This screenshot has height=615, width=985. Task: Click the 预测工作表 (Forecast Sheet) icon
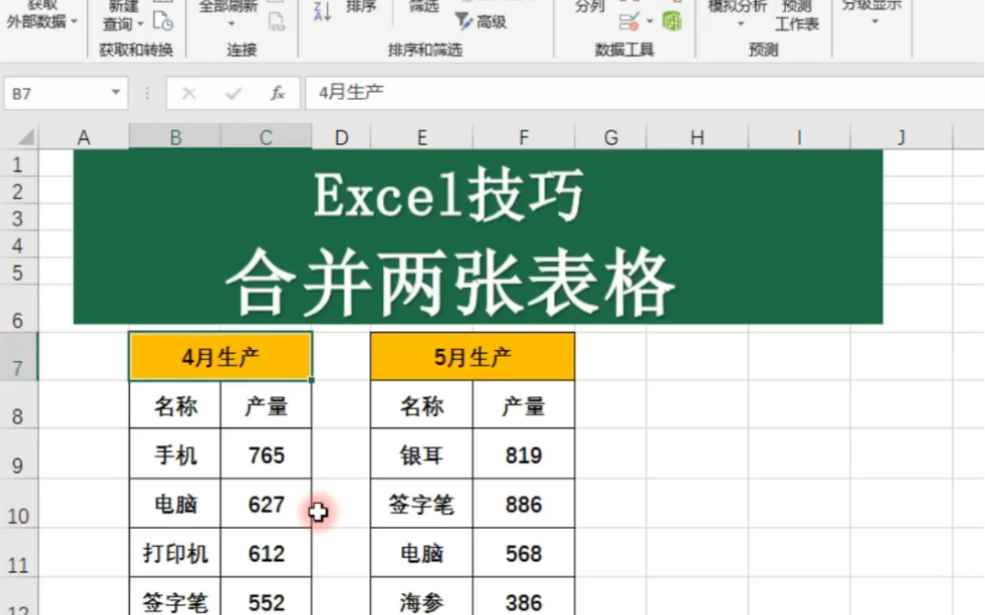(798, 15)
